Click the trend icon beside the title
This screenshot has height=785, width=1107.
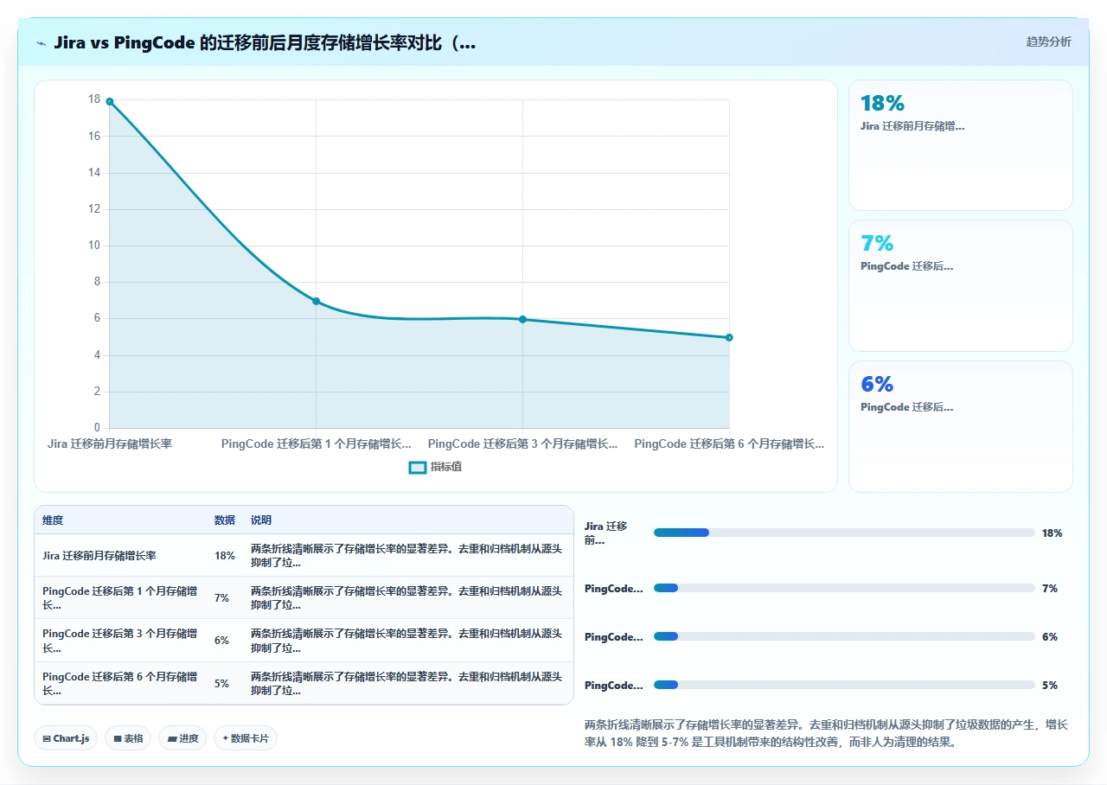41,43
